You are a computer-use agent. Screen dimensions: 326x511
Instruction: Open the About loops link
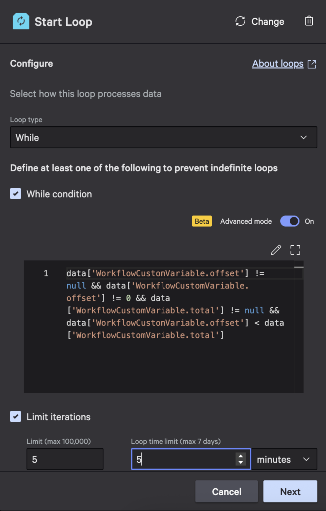pos(278,63)
